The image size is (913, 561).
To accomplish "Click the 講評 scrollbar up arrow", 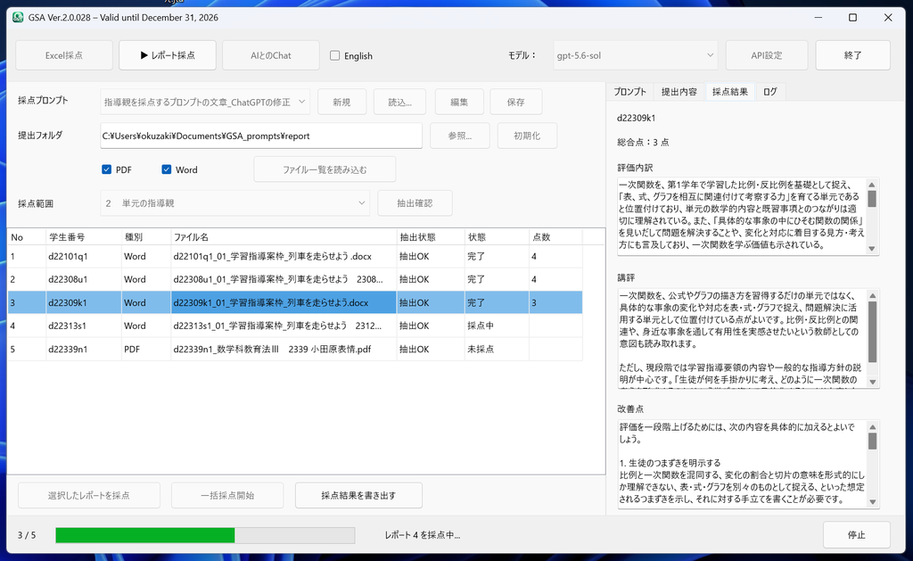I will (x=872, y=295).
